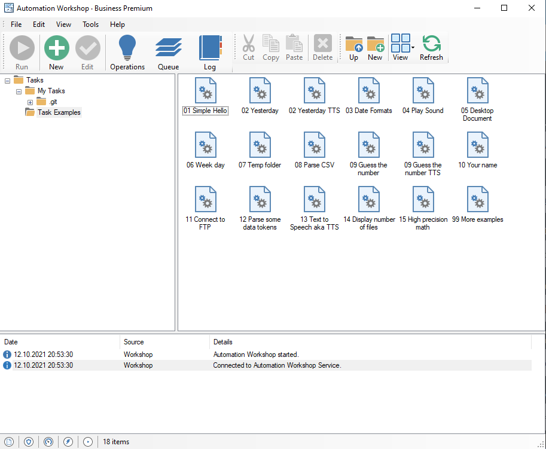The width and height of the screenshot is (546, 449).
Task: Open the Queue manager
Action: (168, 52)
